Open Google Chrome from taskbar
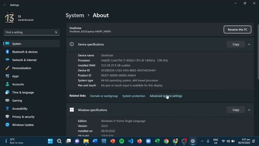Viewport: 259px width, 146px height. click(166, 141)
